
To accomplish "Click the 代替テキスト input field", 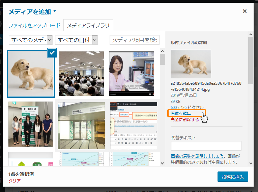I will coord(206,146).
